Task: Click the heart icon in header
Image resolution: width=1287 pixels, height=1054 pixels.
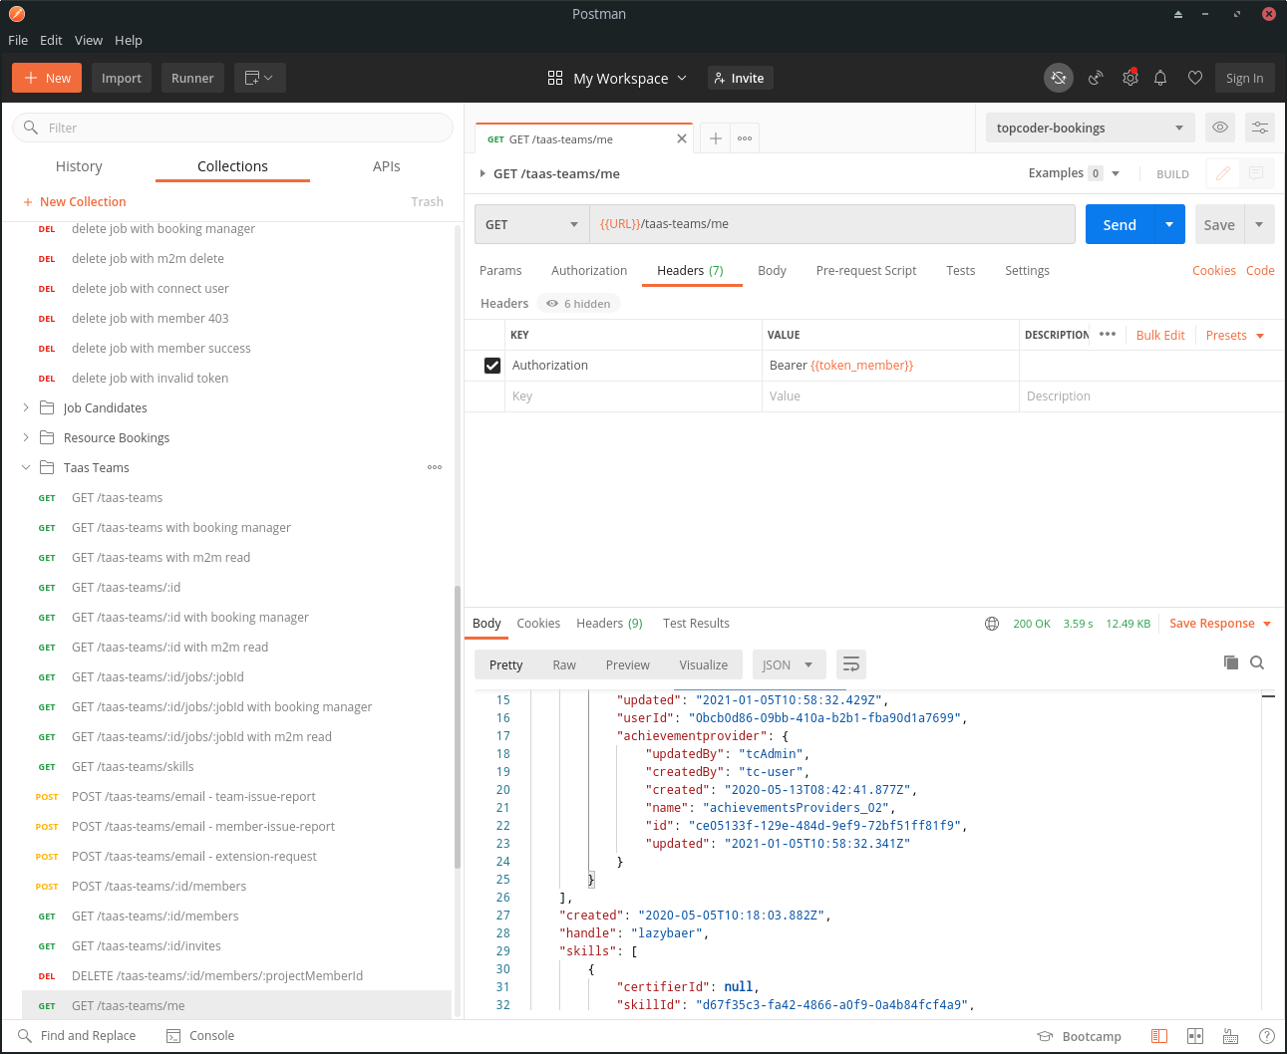Action: tap(1195, 78)
